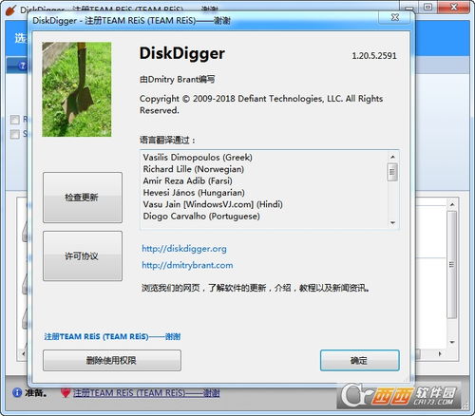475x416 pixels.
Task: Close the About DiskDigger dialog
Action: tap(394, 17)
